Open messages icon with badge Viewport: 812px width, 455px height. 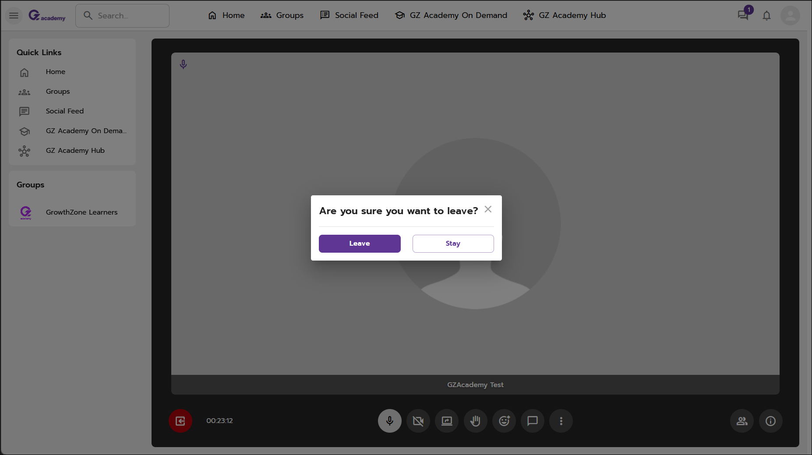pyautogui.click(x=743, y=15)
